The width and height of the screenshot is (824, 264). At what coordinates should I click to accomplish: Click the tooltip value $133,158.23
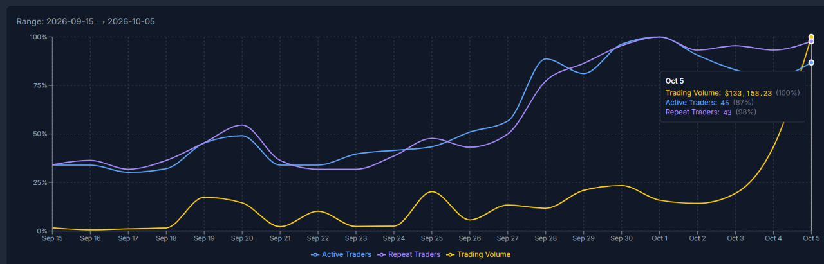748,93
